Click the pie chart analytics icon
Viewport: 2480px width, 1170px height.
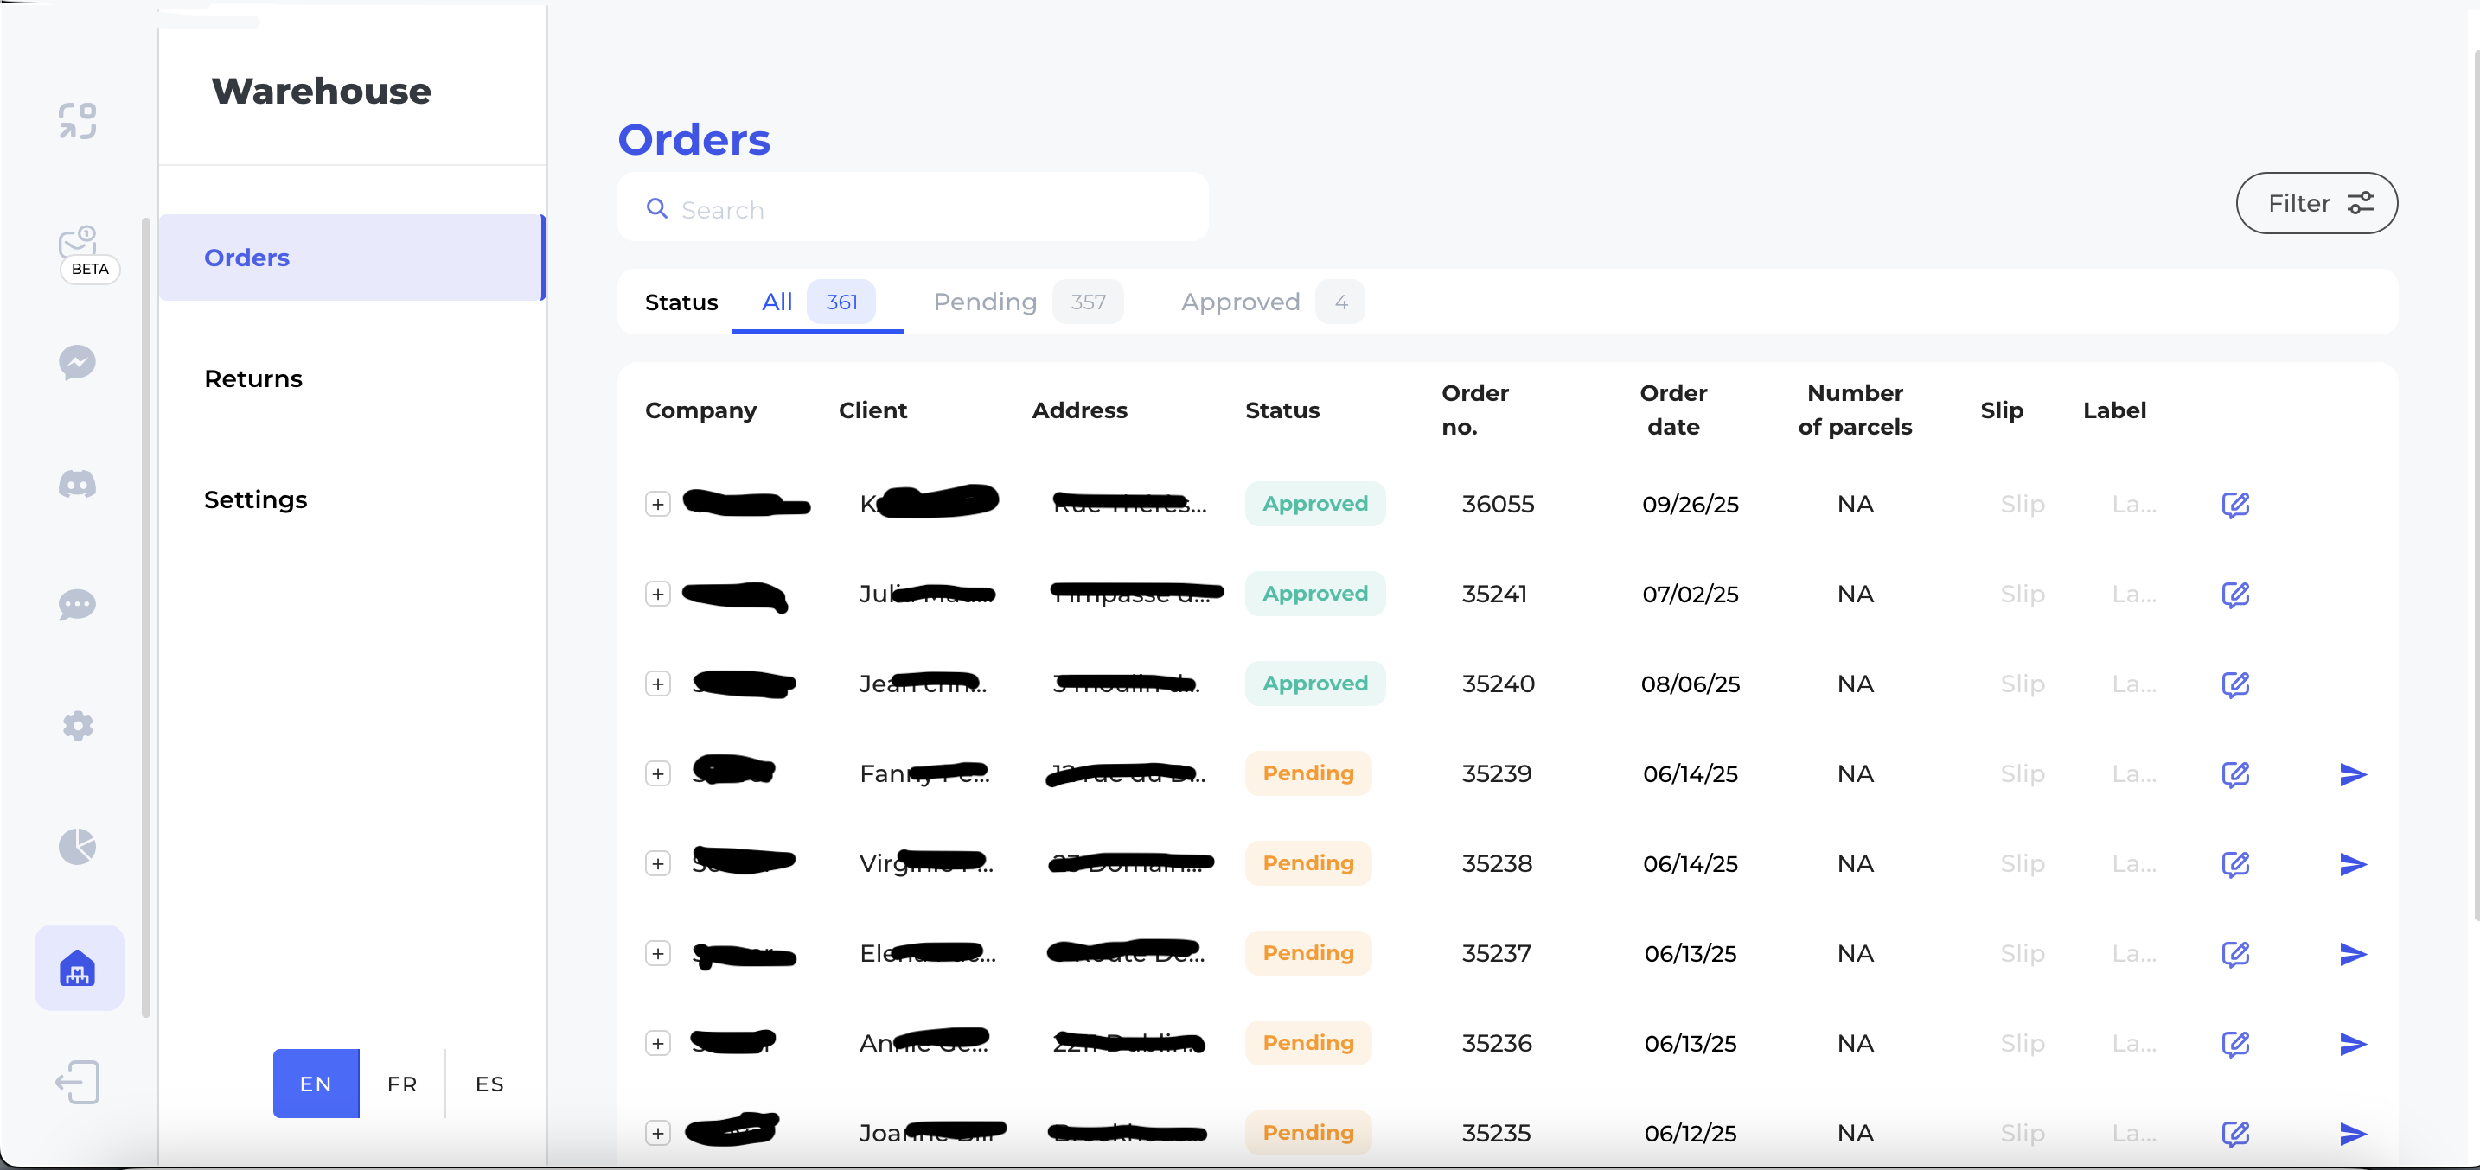click(77, 846)
